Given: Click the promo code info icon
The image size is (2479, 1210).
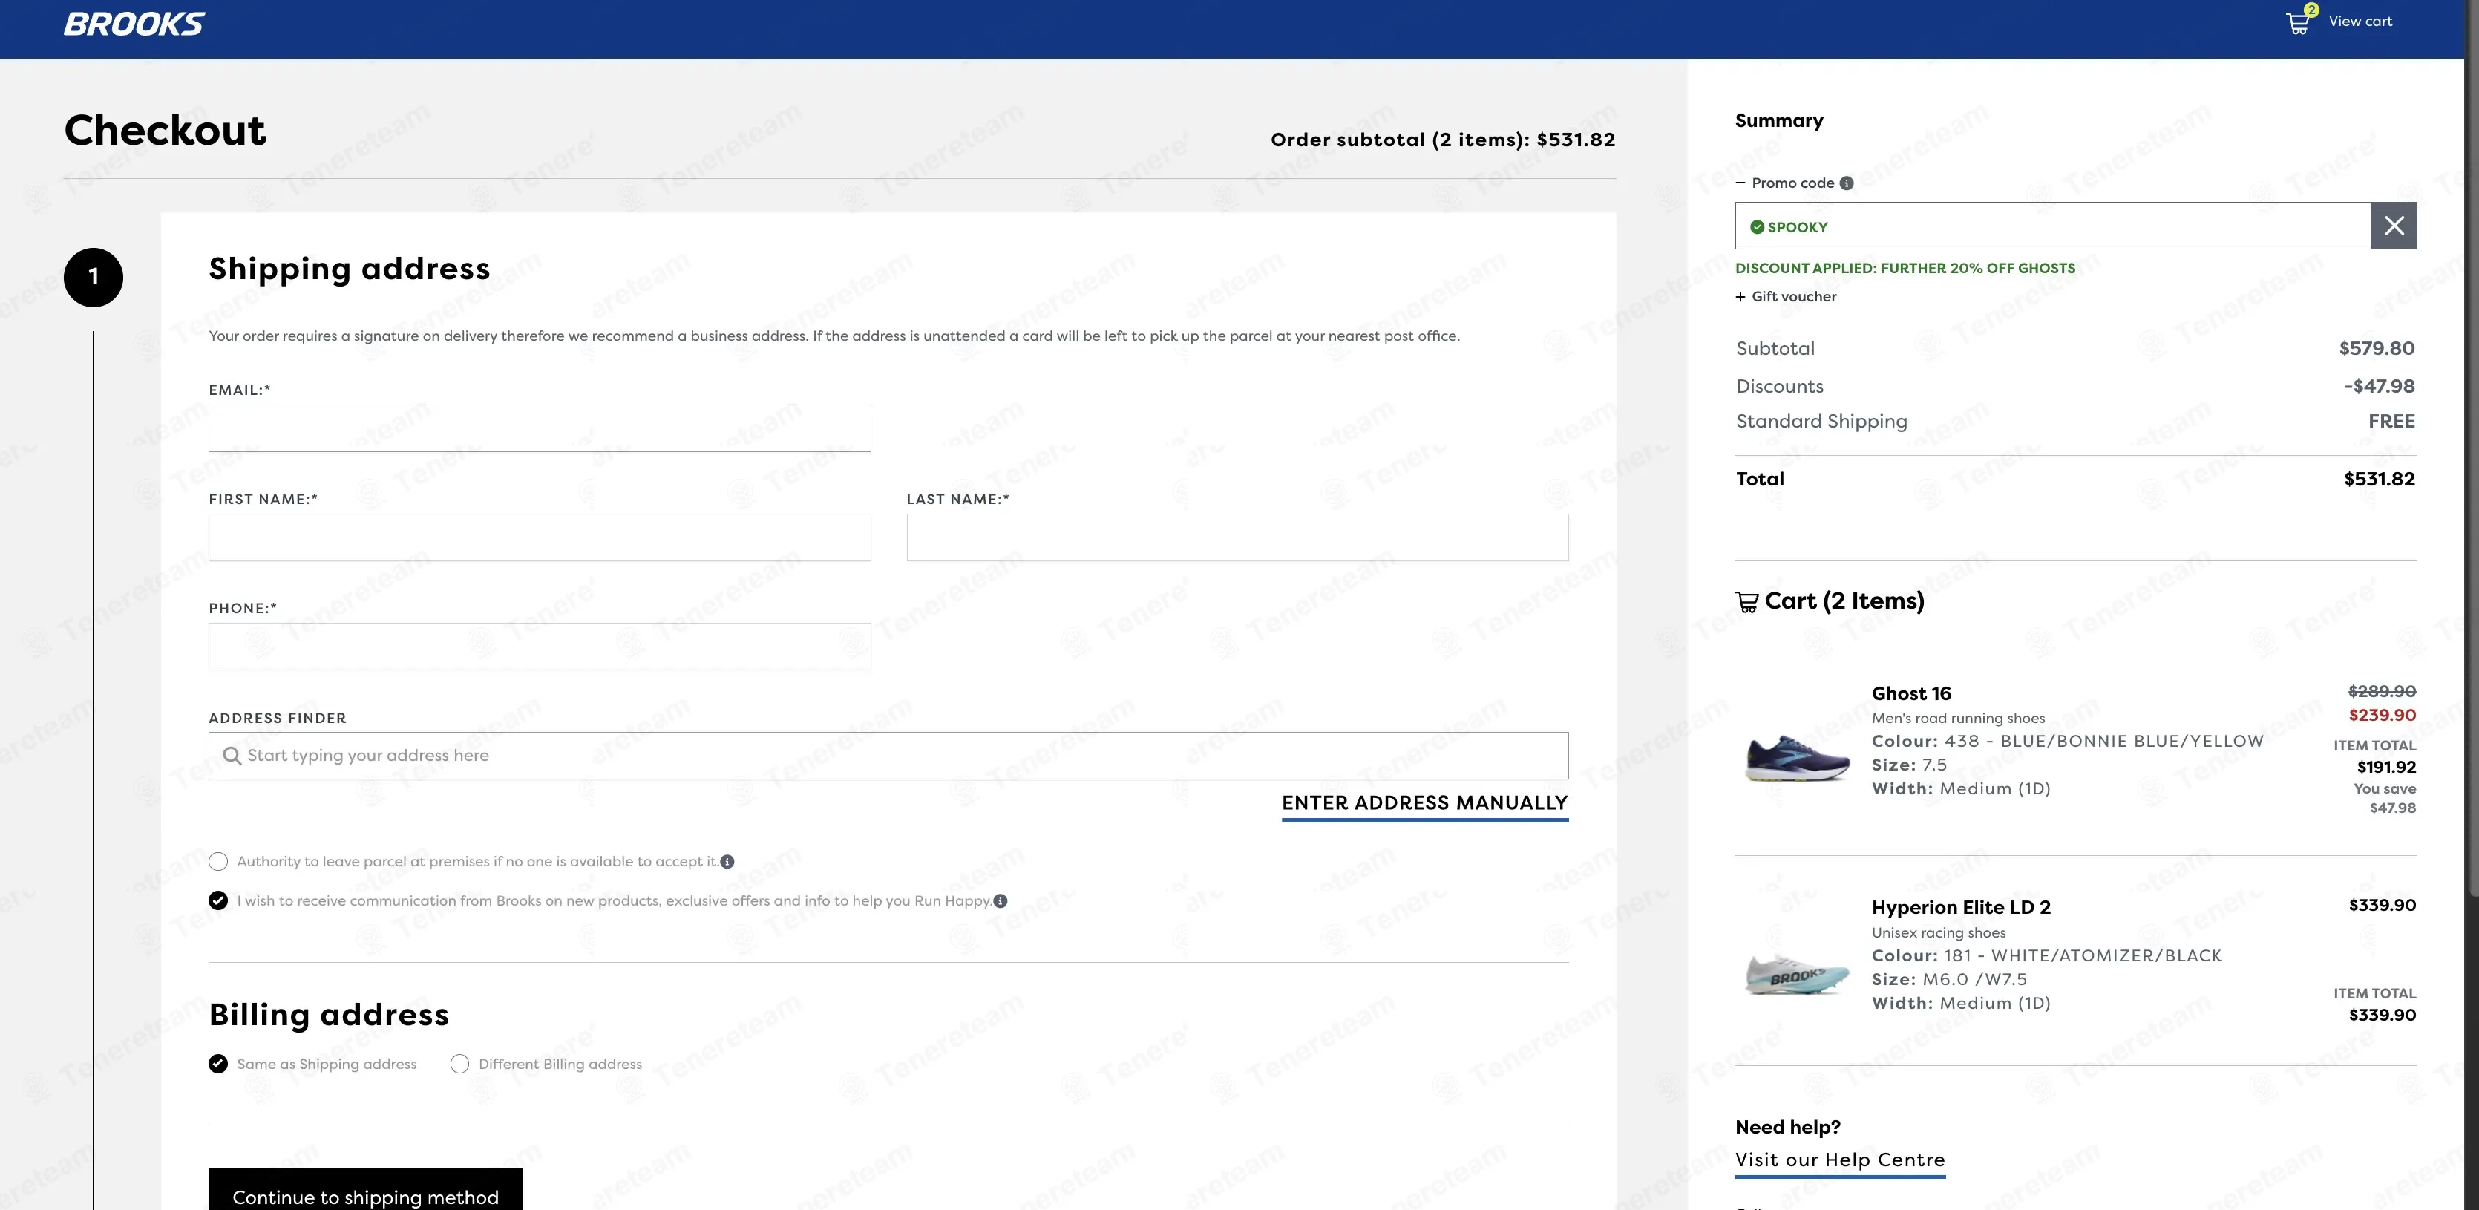Looking at the screenshot, I should coord(1846,183).
